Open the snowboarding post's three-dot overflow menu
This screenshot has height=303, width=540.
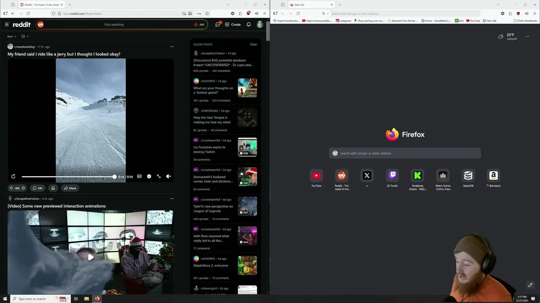[x=172, y=47]
